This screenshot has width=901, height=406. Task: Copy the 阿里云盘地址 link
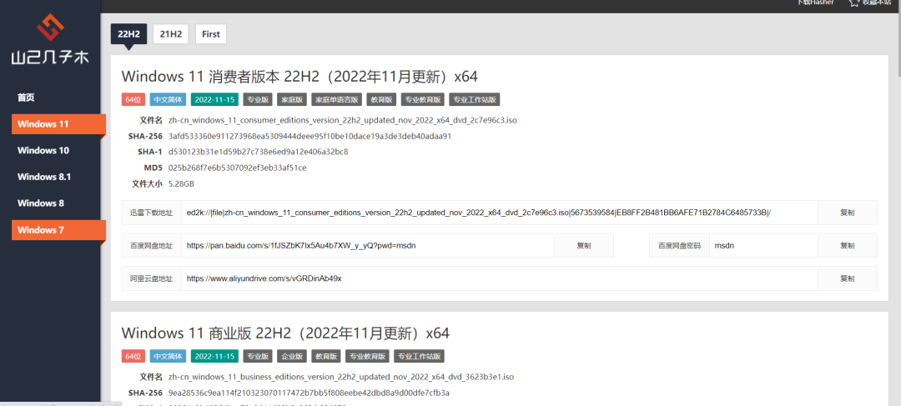point(847,278)
